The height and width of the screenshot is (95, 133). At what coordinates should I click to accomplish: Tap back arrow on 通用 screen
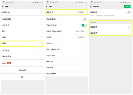47,7
